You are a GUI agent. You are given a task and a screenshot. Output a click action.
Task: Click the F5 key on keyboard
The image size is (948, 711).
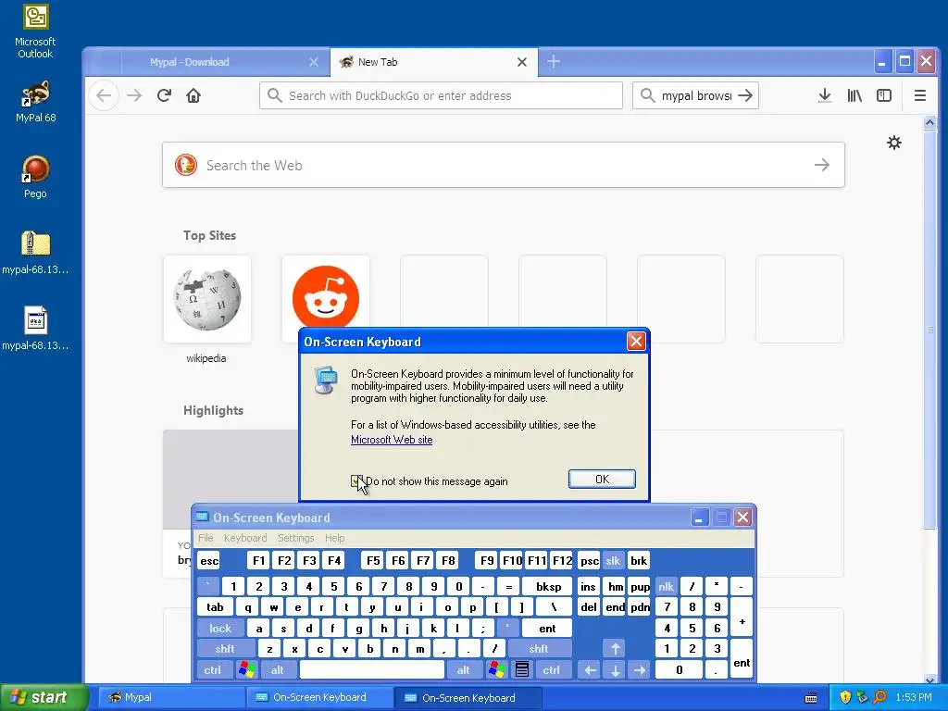tap(373, 560)
